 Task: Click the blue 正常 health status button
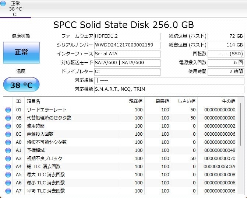(21, 52)
